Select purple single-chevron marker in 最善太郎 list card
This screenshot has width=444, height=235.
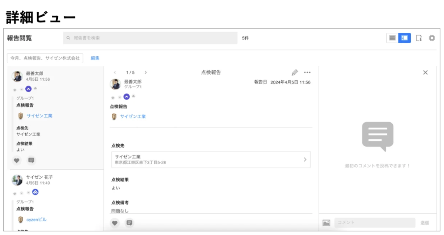click(28, 89)
